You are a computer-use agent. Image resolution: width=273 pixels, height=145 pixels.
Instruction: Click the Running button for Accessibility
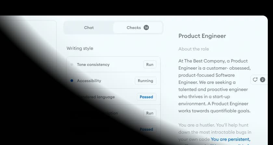pyautogui.click(x=145, y=81)
